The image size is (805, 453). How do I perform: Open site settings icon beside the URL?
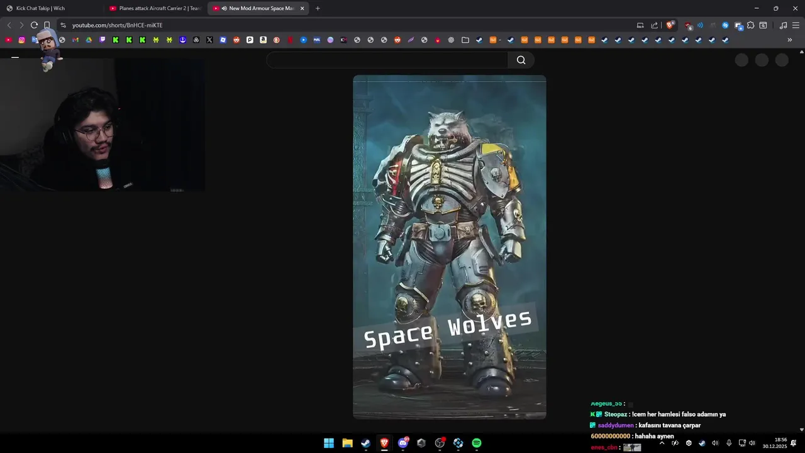pyautogui.click(x=63, y=25)
